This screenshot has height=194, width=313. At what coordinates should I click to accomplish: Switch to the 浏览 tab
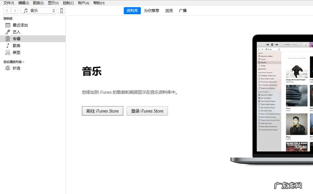tap(169, 11)
